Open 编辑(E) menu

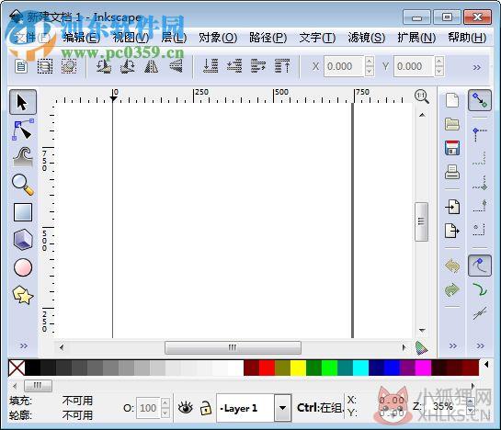[x=82, y=38]
